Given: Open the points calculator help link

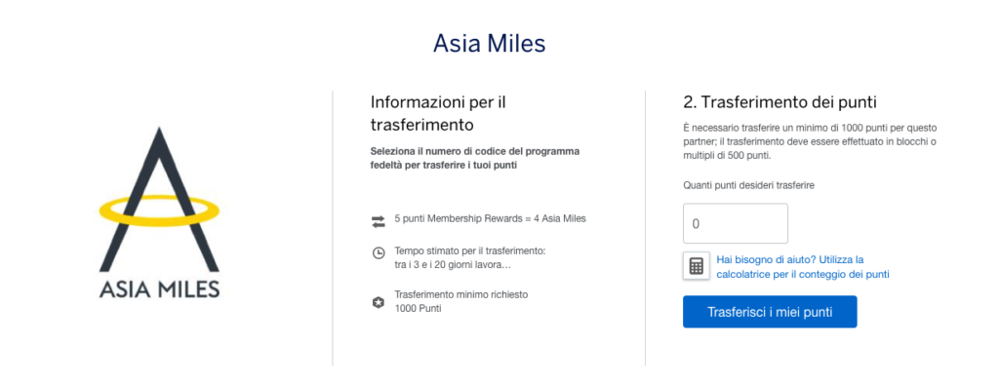Looking at the screenshot, I should (803, 267).
